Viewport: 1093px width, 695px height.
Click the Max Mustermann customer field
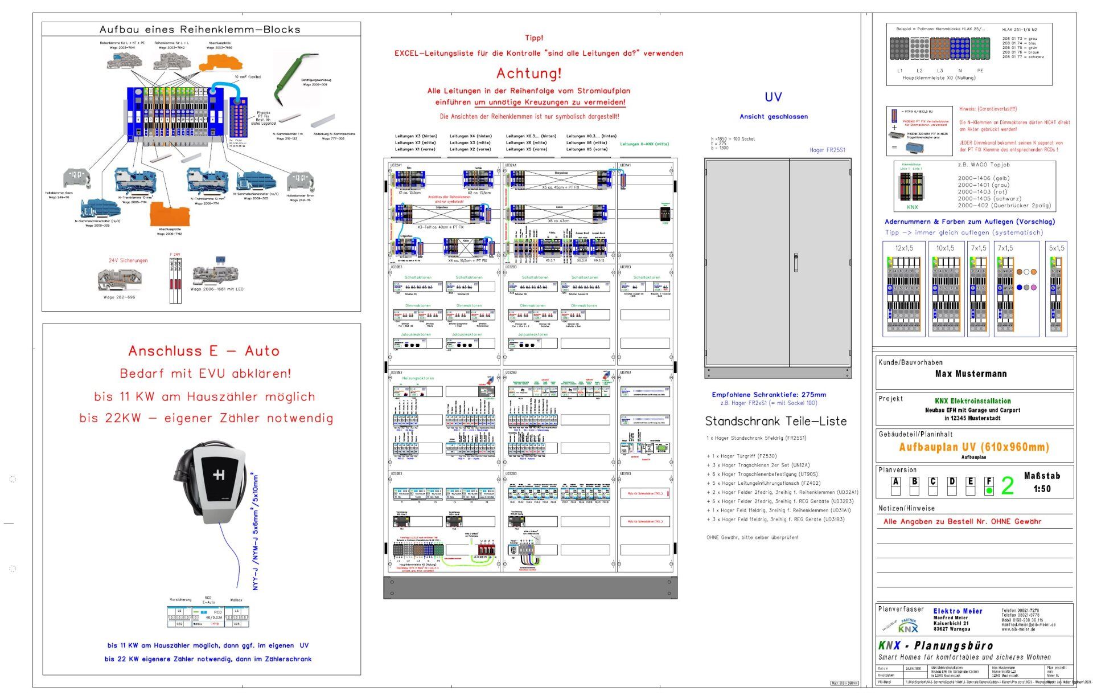point(971,374)
